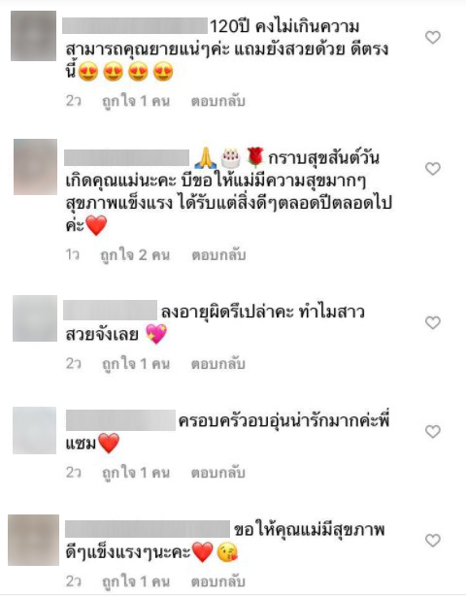Reply to the birthday wish comment

pos(218,254)
